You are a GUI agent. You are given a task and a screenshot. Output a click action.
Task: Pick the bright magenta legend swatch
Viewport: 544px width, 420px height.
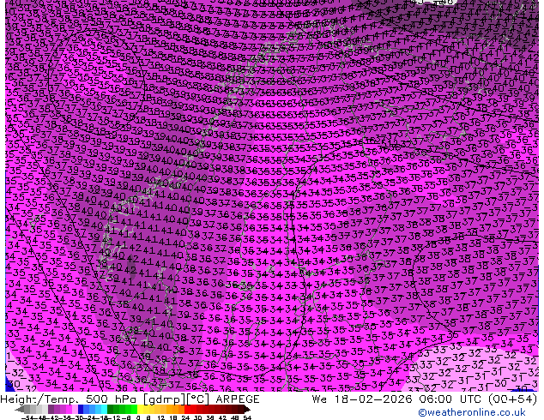pos(69,409)
